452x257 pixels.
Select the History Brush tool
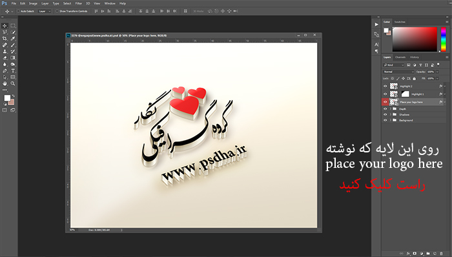(13, 52)
